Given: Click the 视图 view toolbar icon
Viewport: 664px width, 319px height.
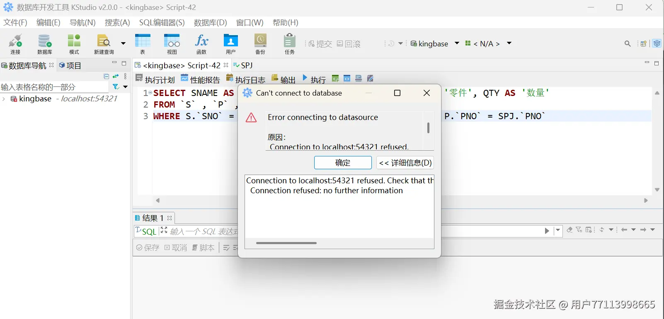Looking at the screenshot, I should 172,44.
